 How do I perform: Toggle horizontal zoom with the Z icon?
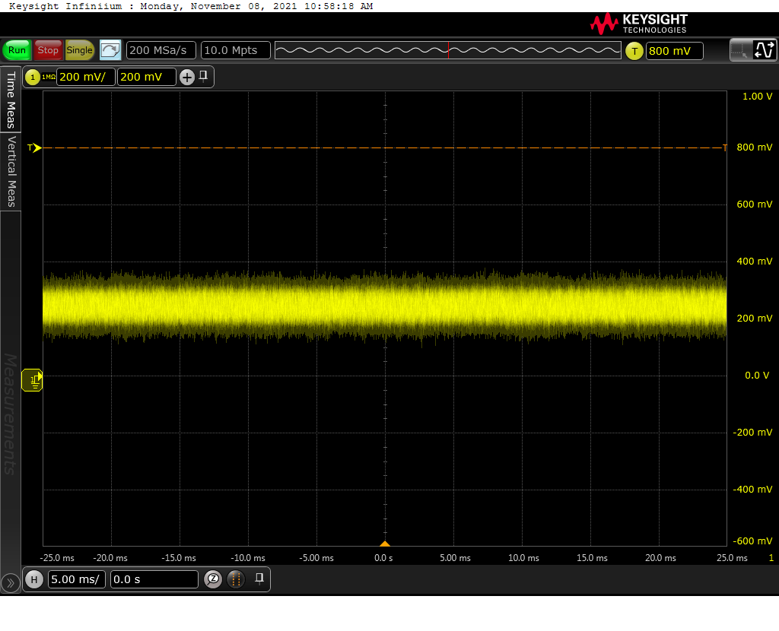click(213, 579)
